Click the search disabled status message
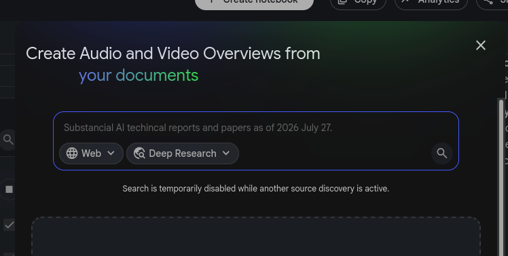 tap(256, 189)
